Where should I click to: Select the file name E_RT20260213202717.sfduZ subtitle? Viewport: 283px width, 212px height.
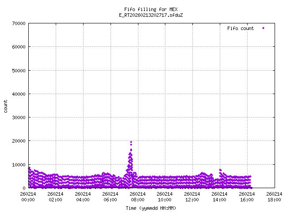(151, 15)
